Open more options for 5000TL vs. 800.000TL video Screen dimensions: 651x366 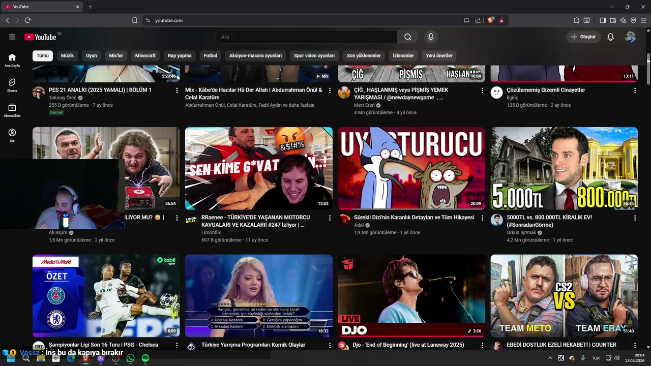tap(635, 218)
